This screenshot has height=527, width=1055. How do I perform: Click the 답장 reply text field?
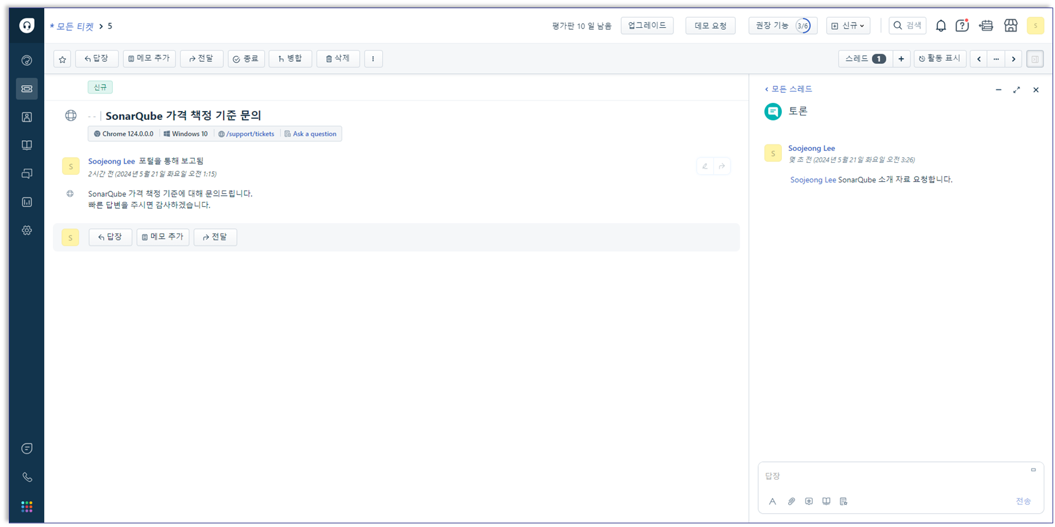pos(895,476)
